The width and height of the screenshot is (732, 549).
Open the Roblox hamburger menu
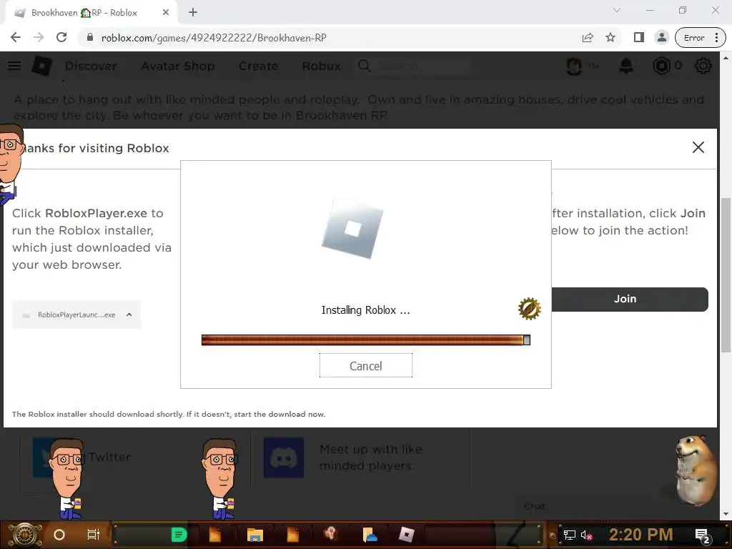click(x=14, y=66)
